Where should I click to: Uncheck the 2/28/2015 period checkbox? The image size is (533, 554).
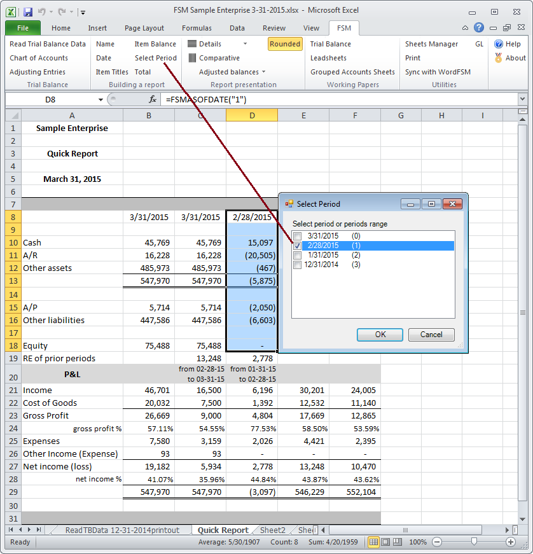(x=297, y=246)
